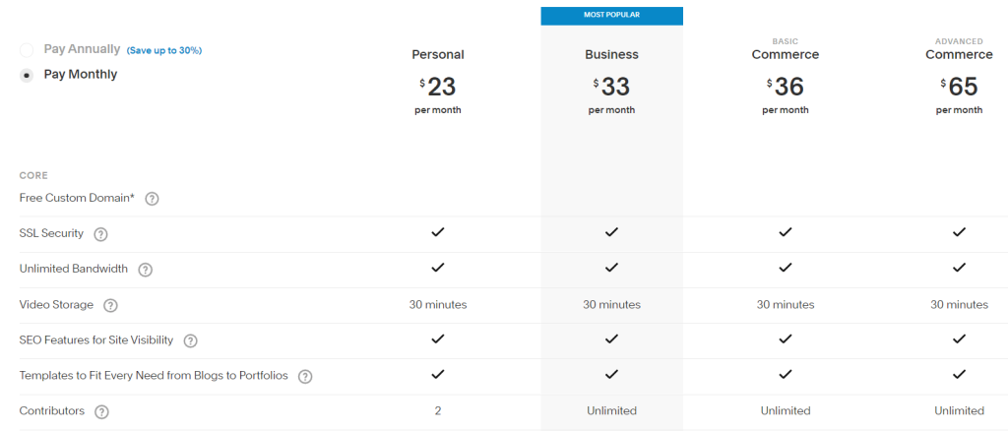The image size is (1008, 431).
Task: Click help icon beside Templates to Fit Every Need
Action: (x=305, y=377)
